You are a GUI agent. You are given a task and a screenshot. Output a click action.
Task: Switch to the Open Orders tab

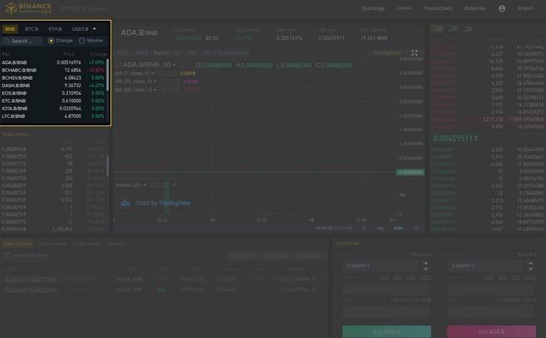pos(17,243)
